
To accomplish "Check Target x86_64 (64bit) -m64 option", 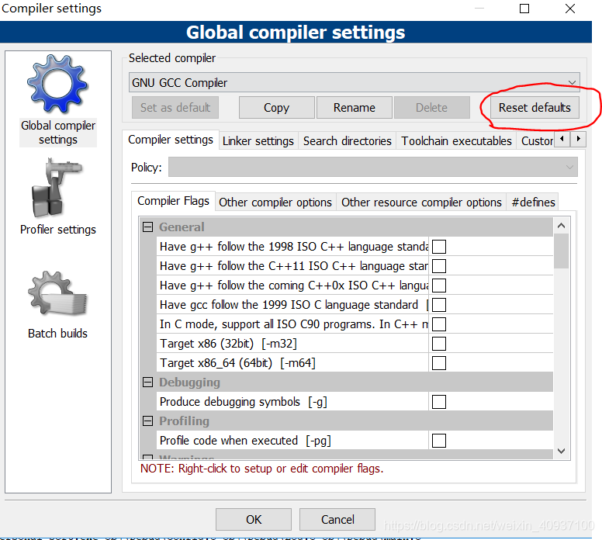I will coord(439,363).
